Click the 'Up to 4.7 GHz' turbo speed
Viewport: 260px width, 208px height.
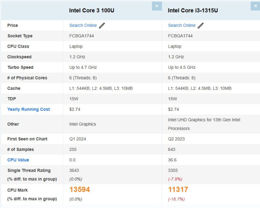[x=83, y=67]
